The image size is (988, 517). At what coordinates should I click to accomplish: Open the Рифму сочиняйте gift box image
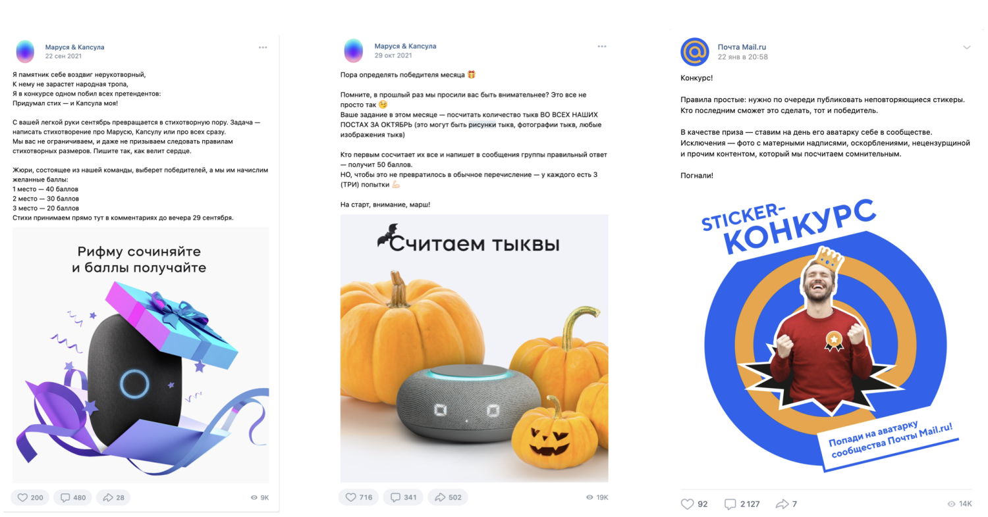coord(140,355)
